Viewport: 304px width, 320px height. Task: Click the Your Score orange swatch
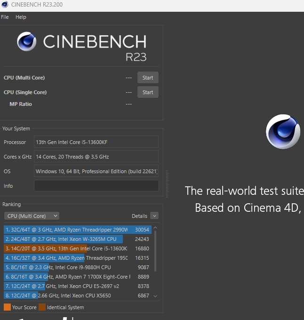coord(8,307)
